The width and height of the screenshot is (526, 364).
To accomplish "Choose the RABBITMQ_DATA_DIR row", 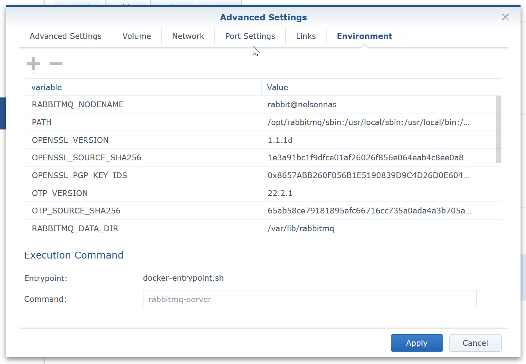I will pyautogui.click(x=75, y=228).
